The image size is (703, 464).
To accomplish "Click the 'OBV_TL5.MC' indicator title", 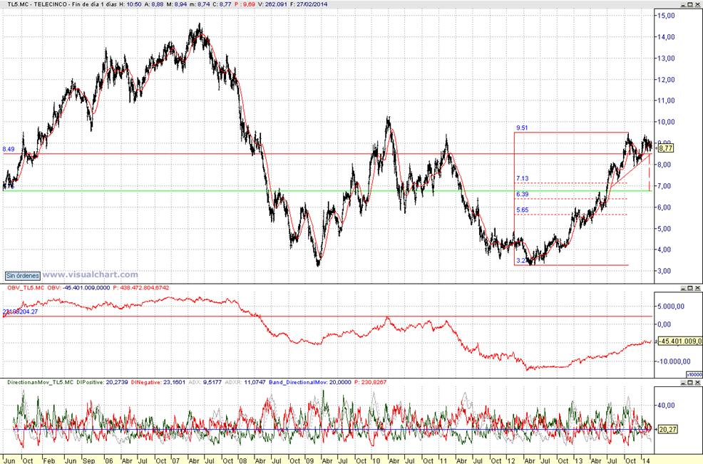I will coord(26,288).
